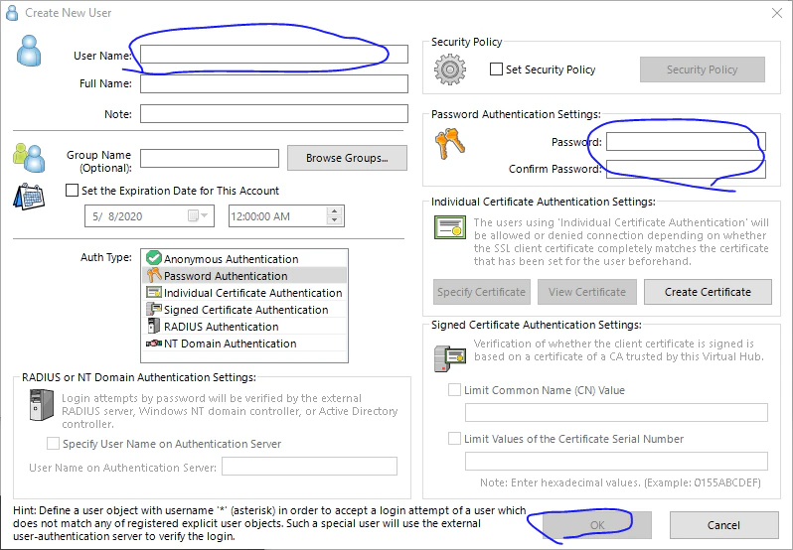Focus the User Name input field
Screen dimensions: 793x550
(x=274, y=54)
